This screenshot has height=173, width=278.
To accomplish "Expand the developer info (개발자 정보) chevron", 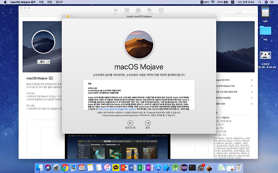I will click(x=252, y=104).
